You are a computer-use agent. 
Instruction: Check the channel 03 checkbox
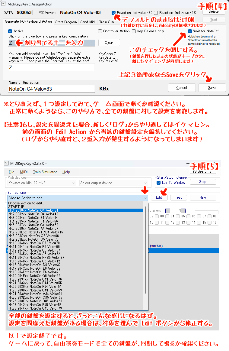157,216
